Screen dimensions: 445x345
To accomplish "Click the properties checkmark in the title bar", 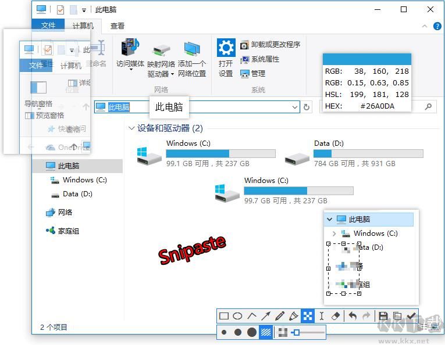I will click(x=60, y=10).
